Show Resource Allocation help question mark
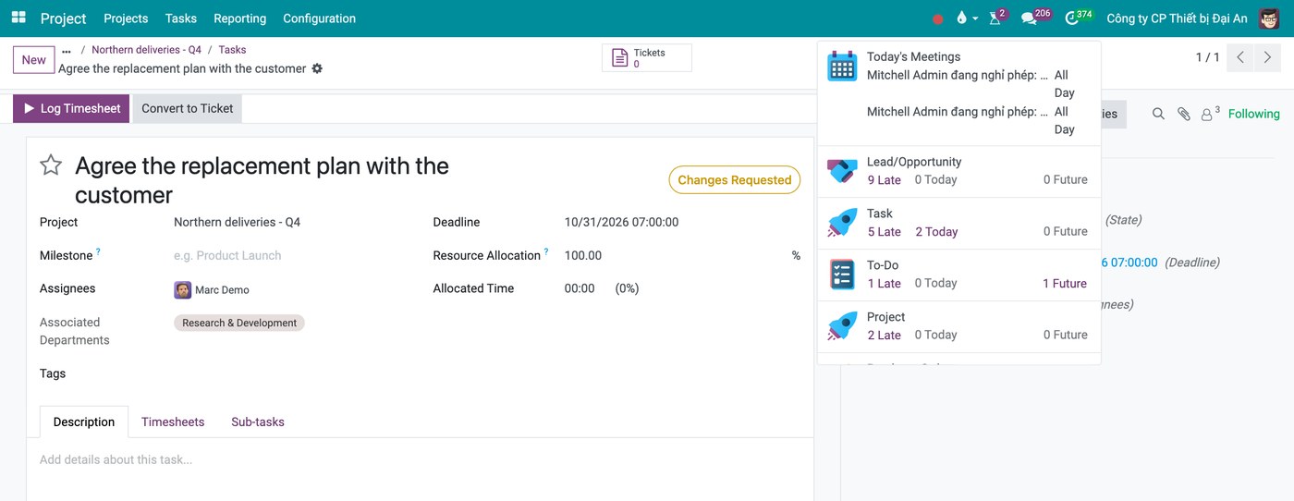Screen dimensions: 1294x501 (546, 251)
